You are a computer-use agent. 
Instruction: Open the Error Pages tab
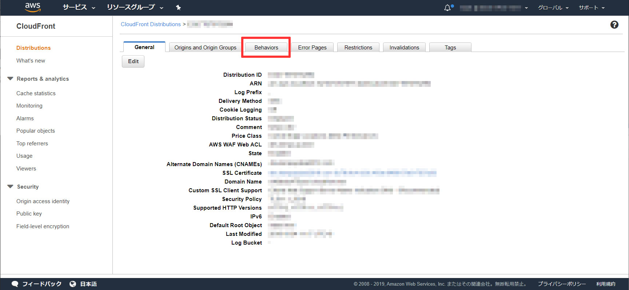312,47
